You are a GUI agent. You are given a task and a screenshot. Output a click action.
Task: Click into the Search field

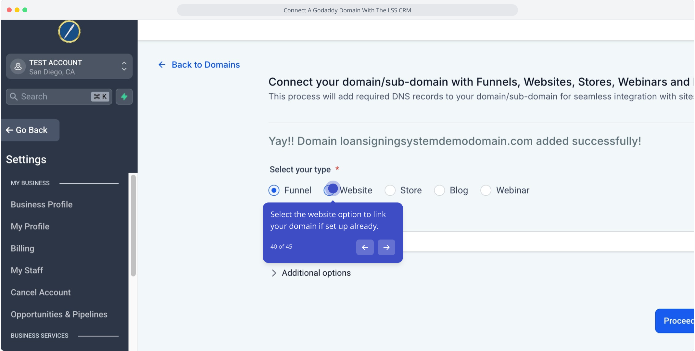59,97
